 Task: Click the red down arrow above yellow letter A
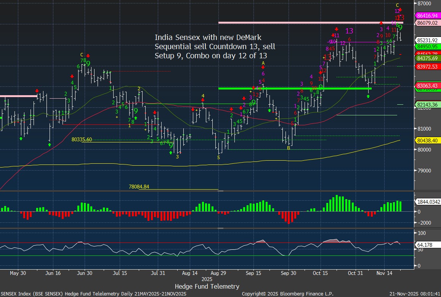[x=263, y=68]
